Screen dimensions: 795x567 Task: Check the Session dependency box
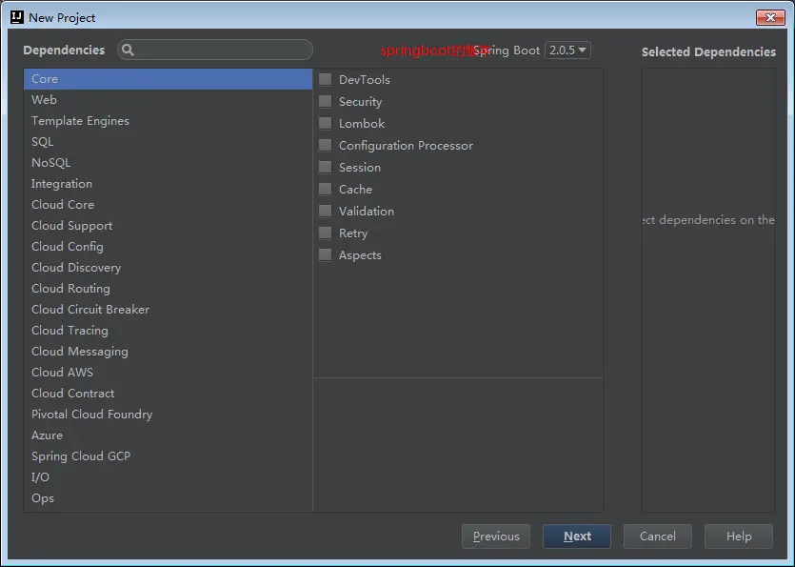point(325,167)
